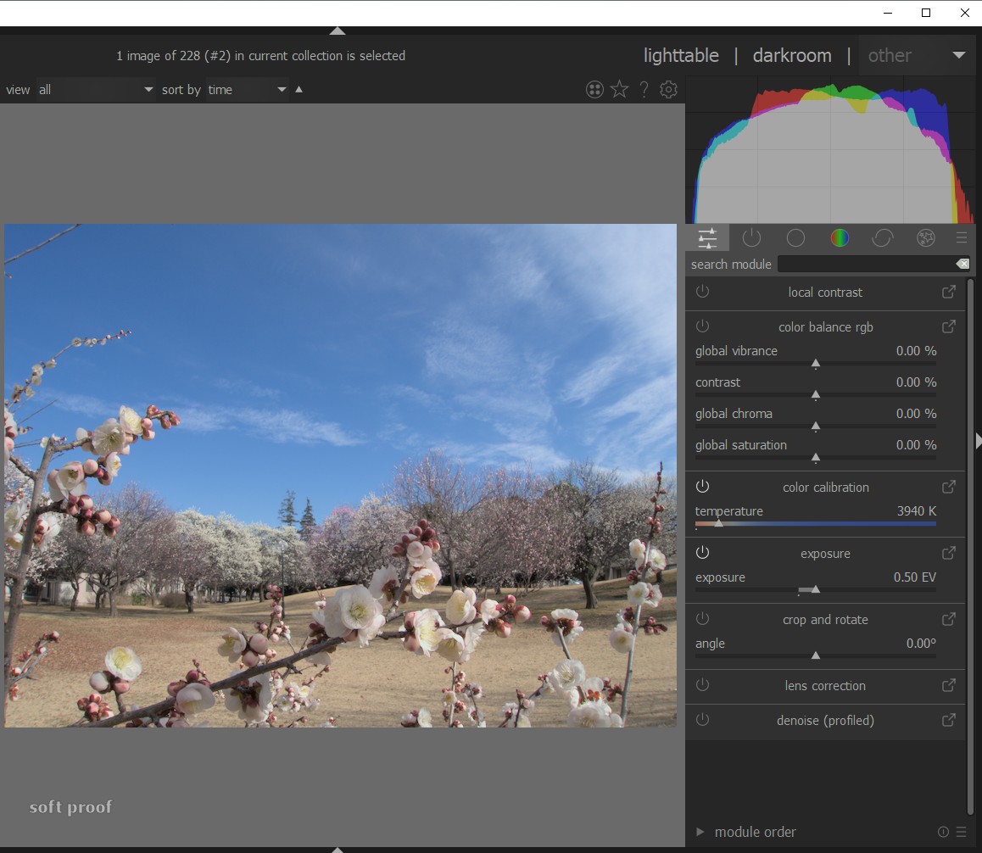982x853 pixels.
Task: Open module groups presets hamburger menu
Action: 962,238
